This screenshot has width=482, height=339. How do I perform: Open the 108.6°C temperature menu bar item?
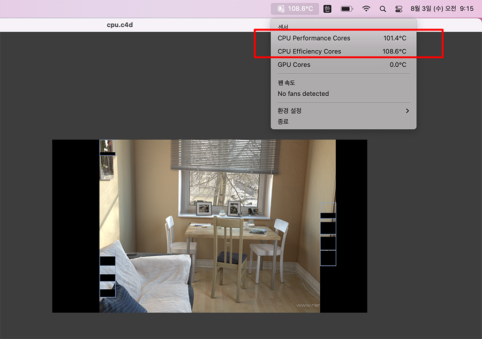pyautogui.click(x=295, y=9)
